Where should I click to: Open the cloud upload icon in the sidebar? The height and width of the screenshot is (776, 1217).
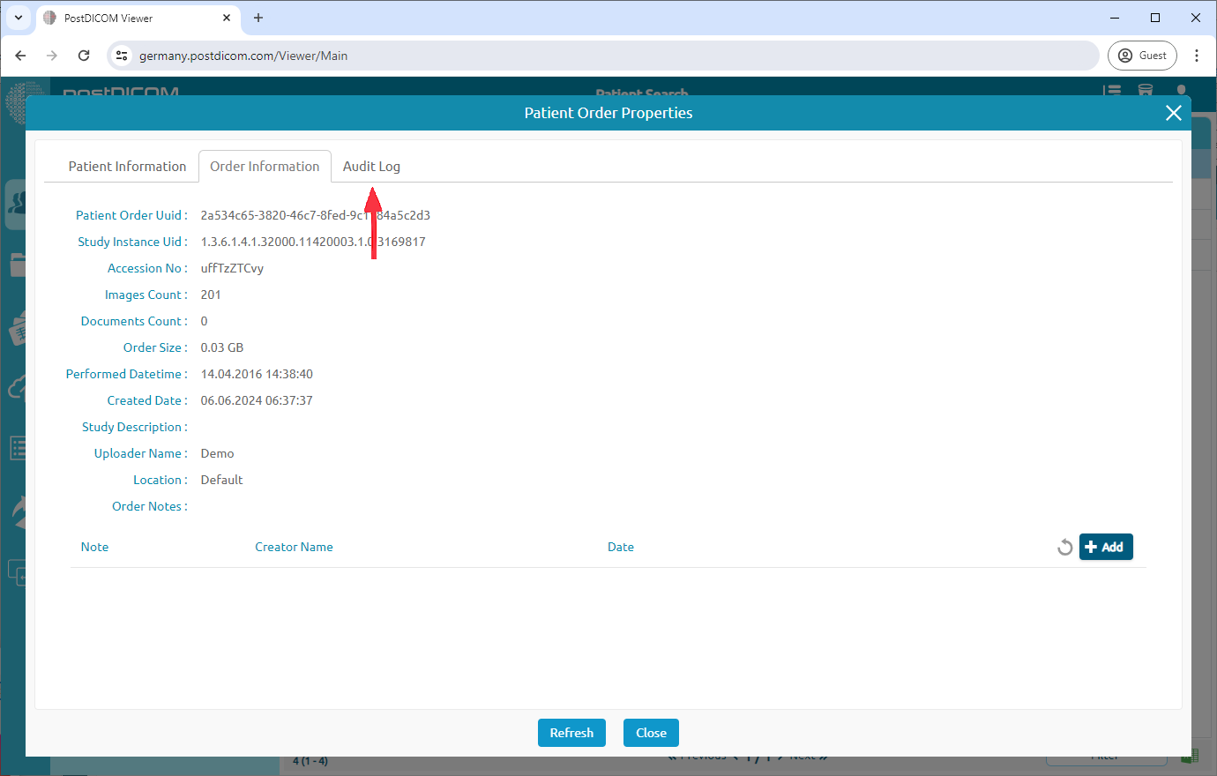click(x=18, y=386)
